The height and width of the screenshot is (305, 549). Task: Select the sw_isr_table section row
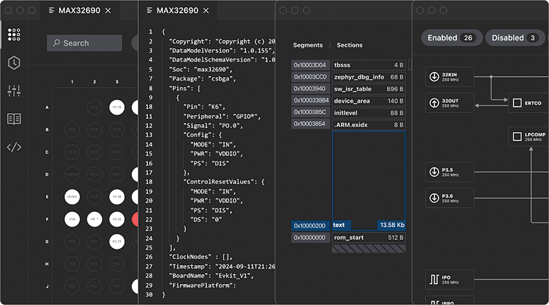pos(368,89)
